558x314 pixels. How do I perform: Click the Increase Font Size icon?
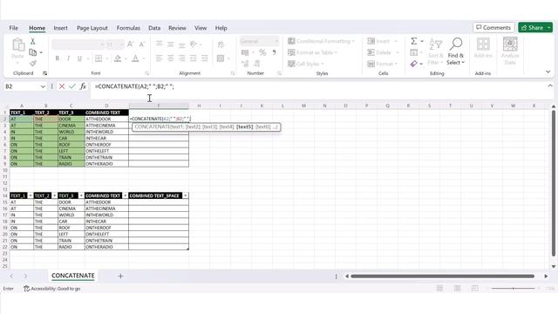(130, 44)
